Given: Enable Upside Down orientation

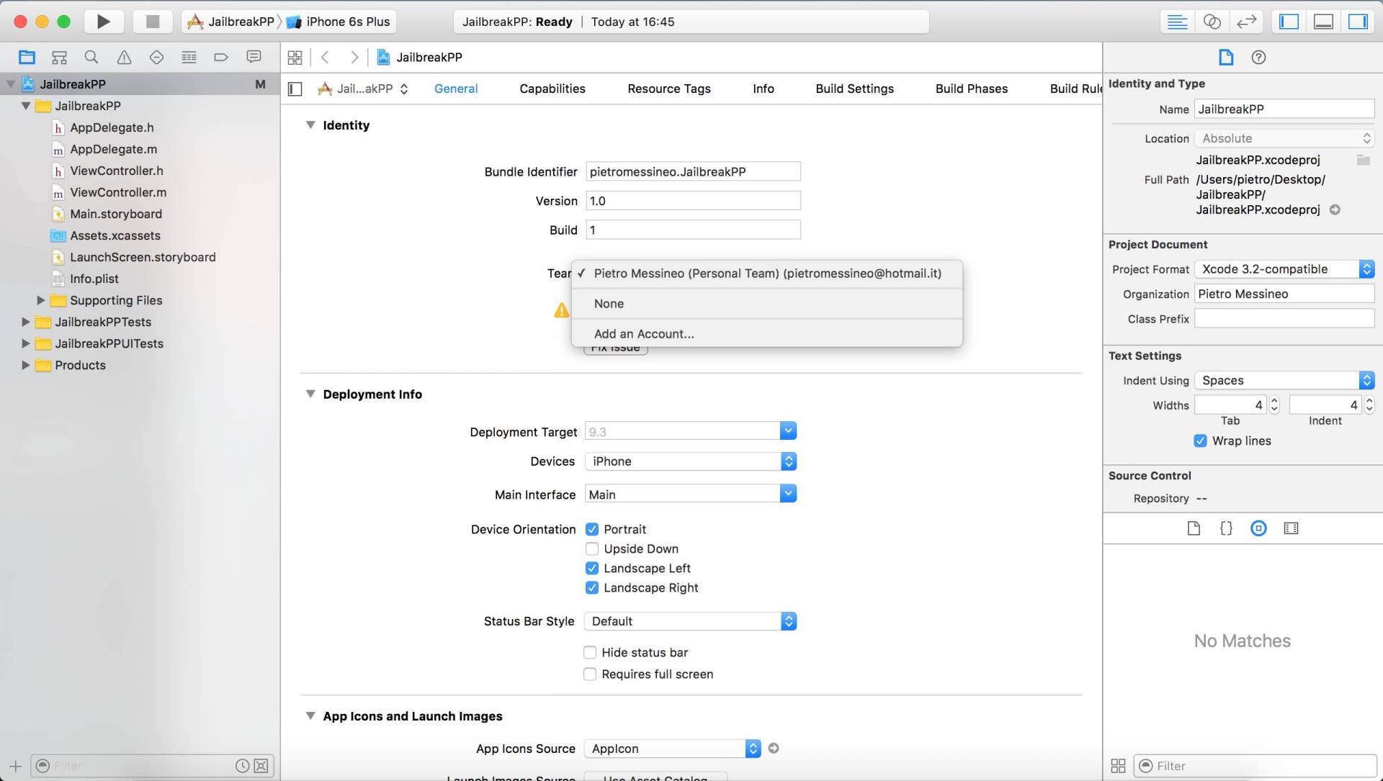Looking at the screenshot, I should [592, 548].
